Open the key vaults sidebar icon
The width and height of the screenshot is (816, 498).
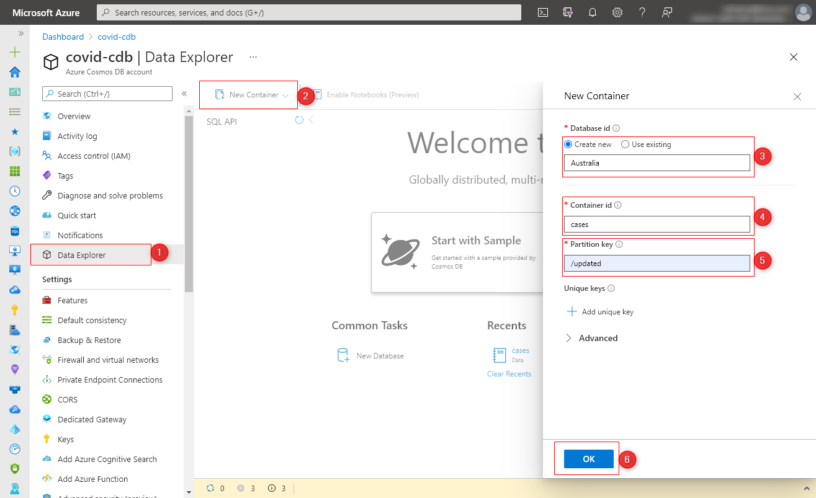click(15, 310)
